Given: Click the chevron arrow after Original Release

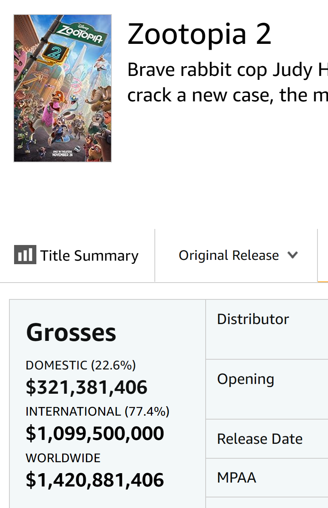Looking at the screenshot, I should [x=292, y=256].
